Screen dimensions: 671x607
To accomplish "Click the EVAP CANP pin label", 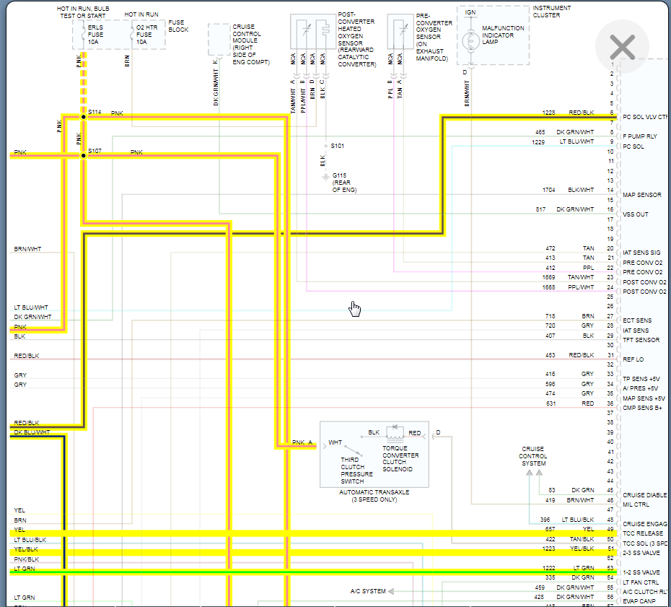I will 639,601.
